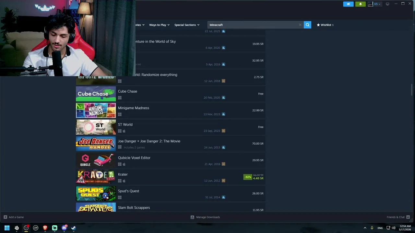The height and width of the screenshot is (233, 415).
Task: Click the Steam taskbar icon
Action: point(74,228)
